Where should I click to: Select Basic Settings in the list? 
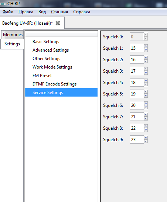pyautogui.click(x=46, y=42)
